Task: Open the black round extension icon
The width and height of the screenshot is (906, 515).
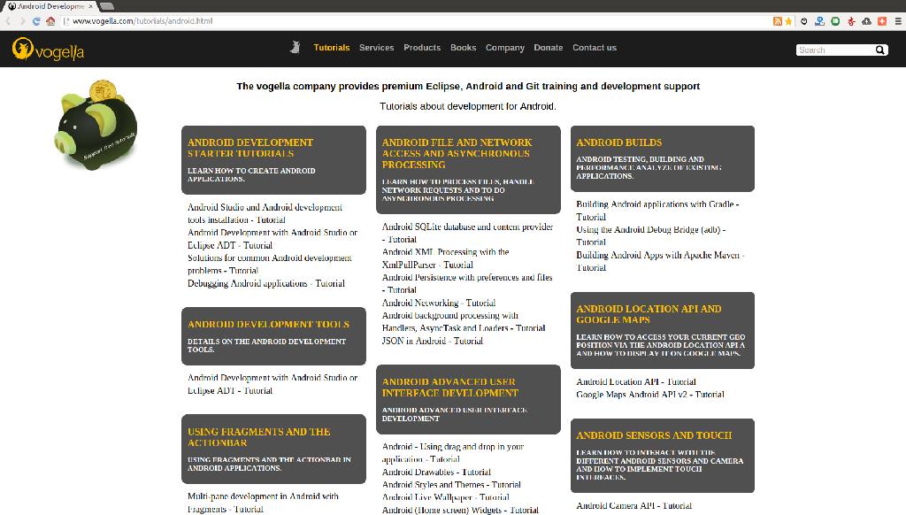Action: (x=803, y=21)
